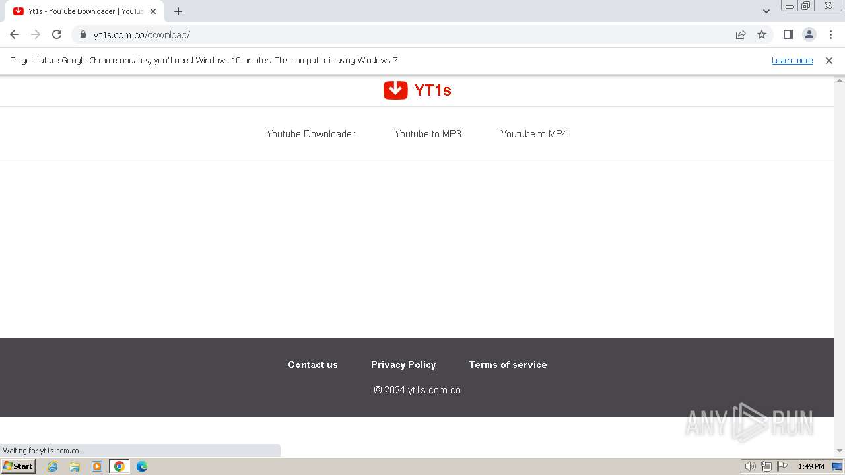Open the Privacy Policy footer link

pyautogui.click(x=403, y=365)
